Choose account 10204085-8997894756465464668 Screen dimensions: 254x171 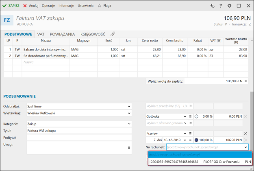tap(200, 162)
